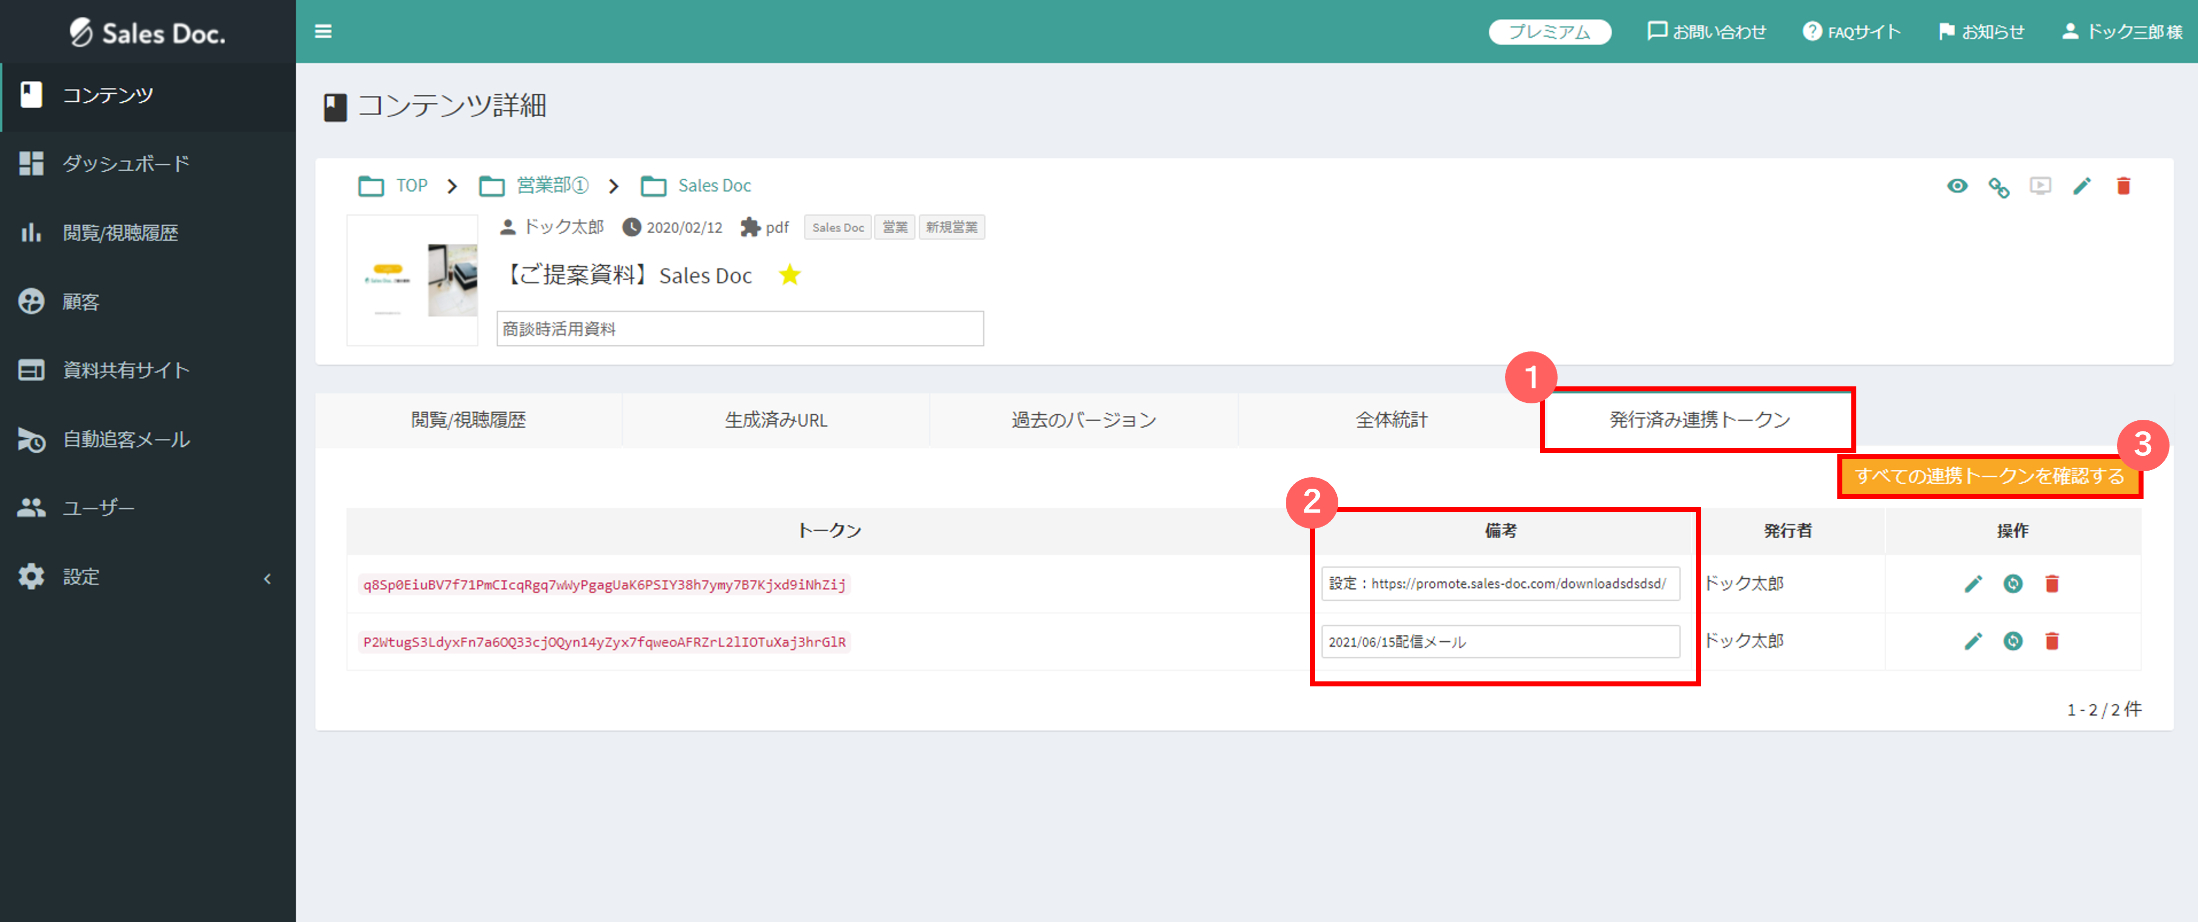Click the link generation icon in header
Screen dimensions: 2198x922
[1998, 187]
